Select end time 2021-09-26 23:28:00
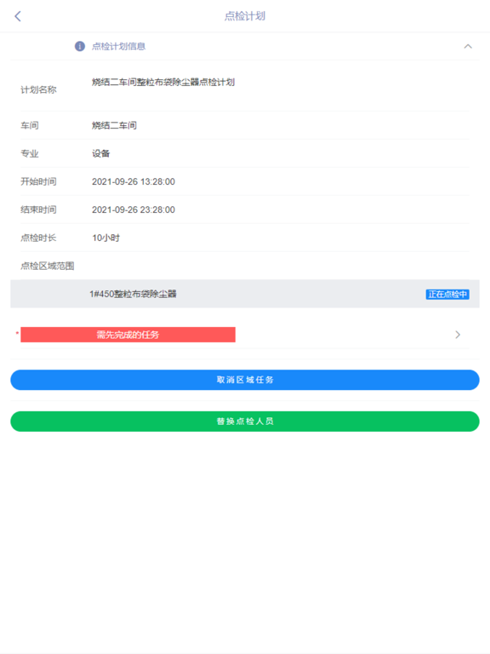 (134, 209)
